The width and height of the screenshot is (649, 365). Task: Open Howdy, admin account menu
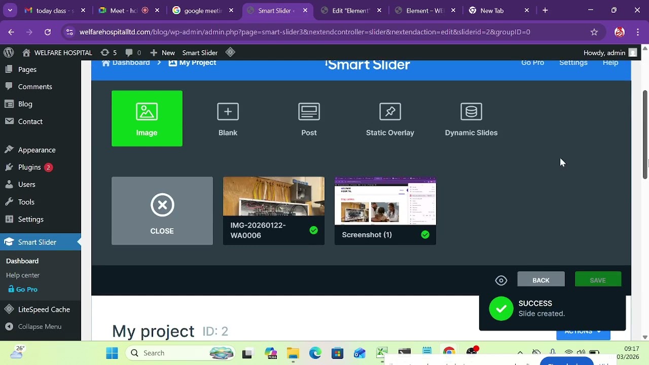(x=610, y=53)
